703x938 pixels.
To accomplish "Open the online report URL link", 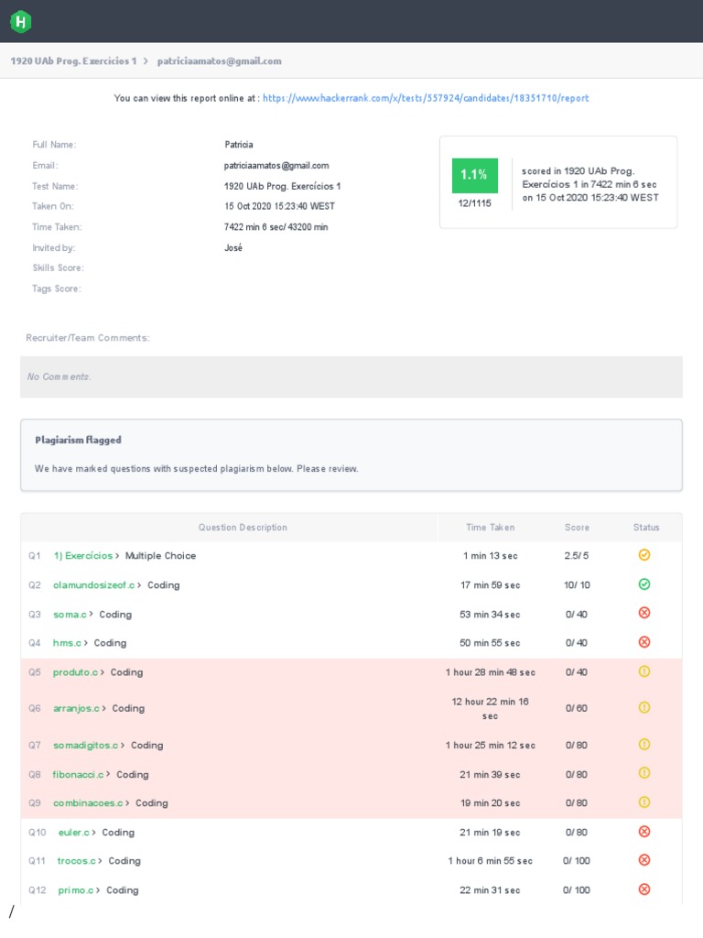I will tap(425, 98).
